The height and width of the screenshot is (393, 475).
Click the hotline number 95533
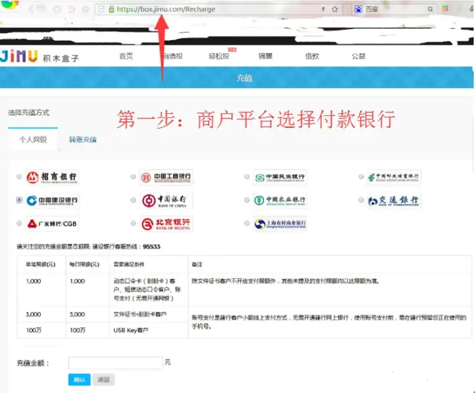pos(152,247)
